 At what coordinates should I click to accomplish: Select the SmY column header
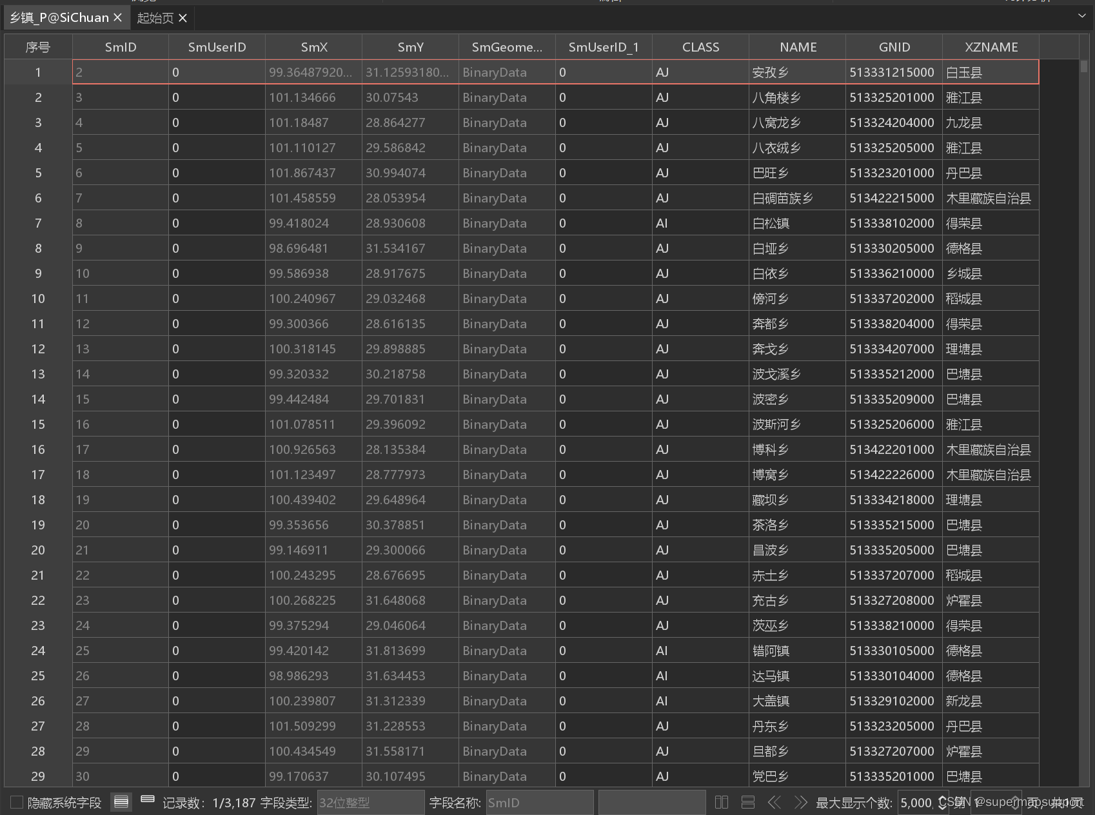point(411,47)
